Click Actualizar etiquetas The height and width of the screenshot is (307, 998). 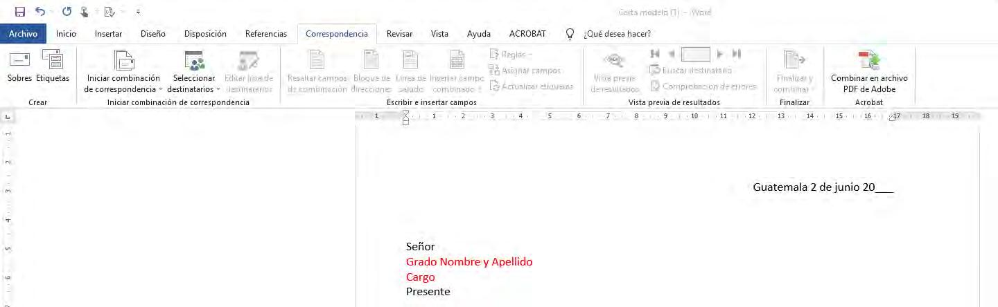(532, 86)
